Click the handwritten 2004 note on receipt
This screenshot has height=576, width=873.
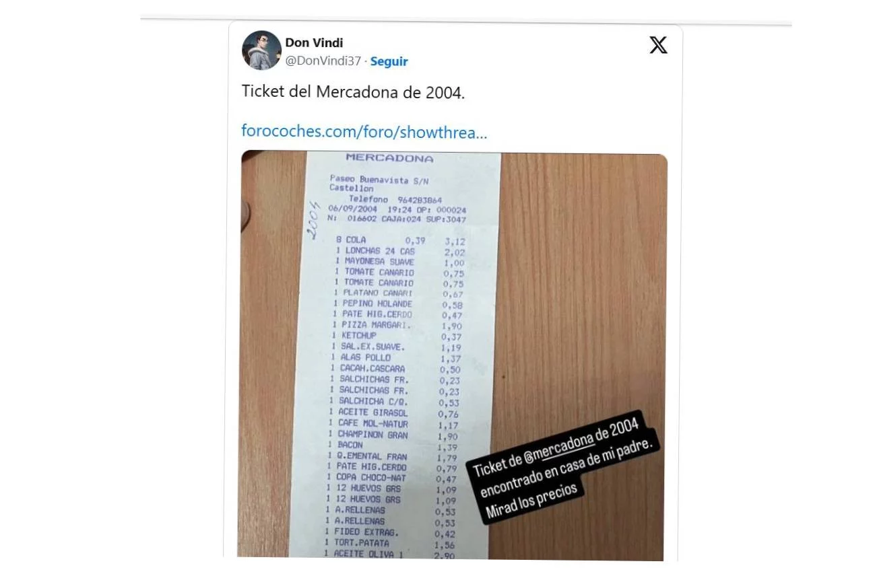click(x=312, y=220)
